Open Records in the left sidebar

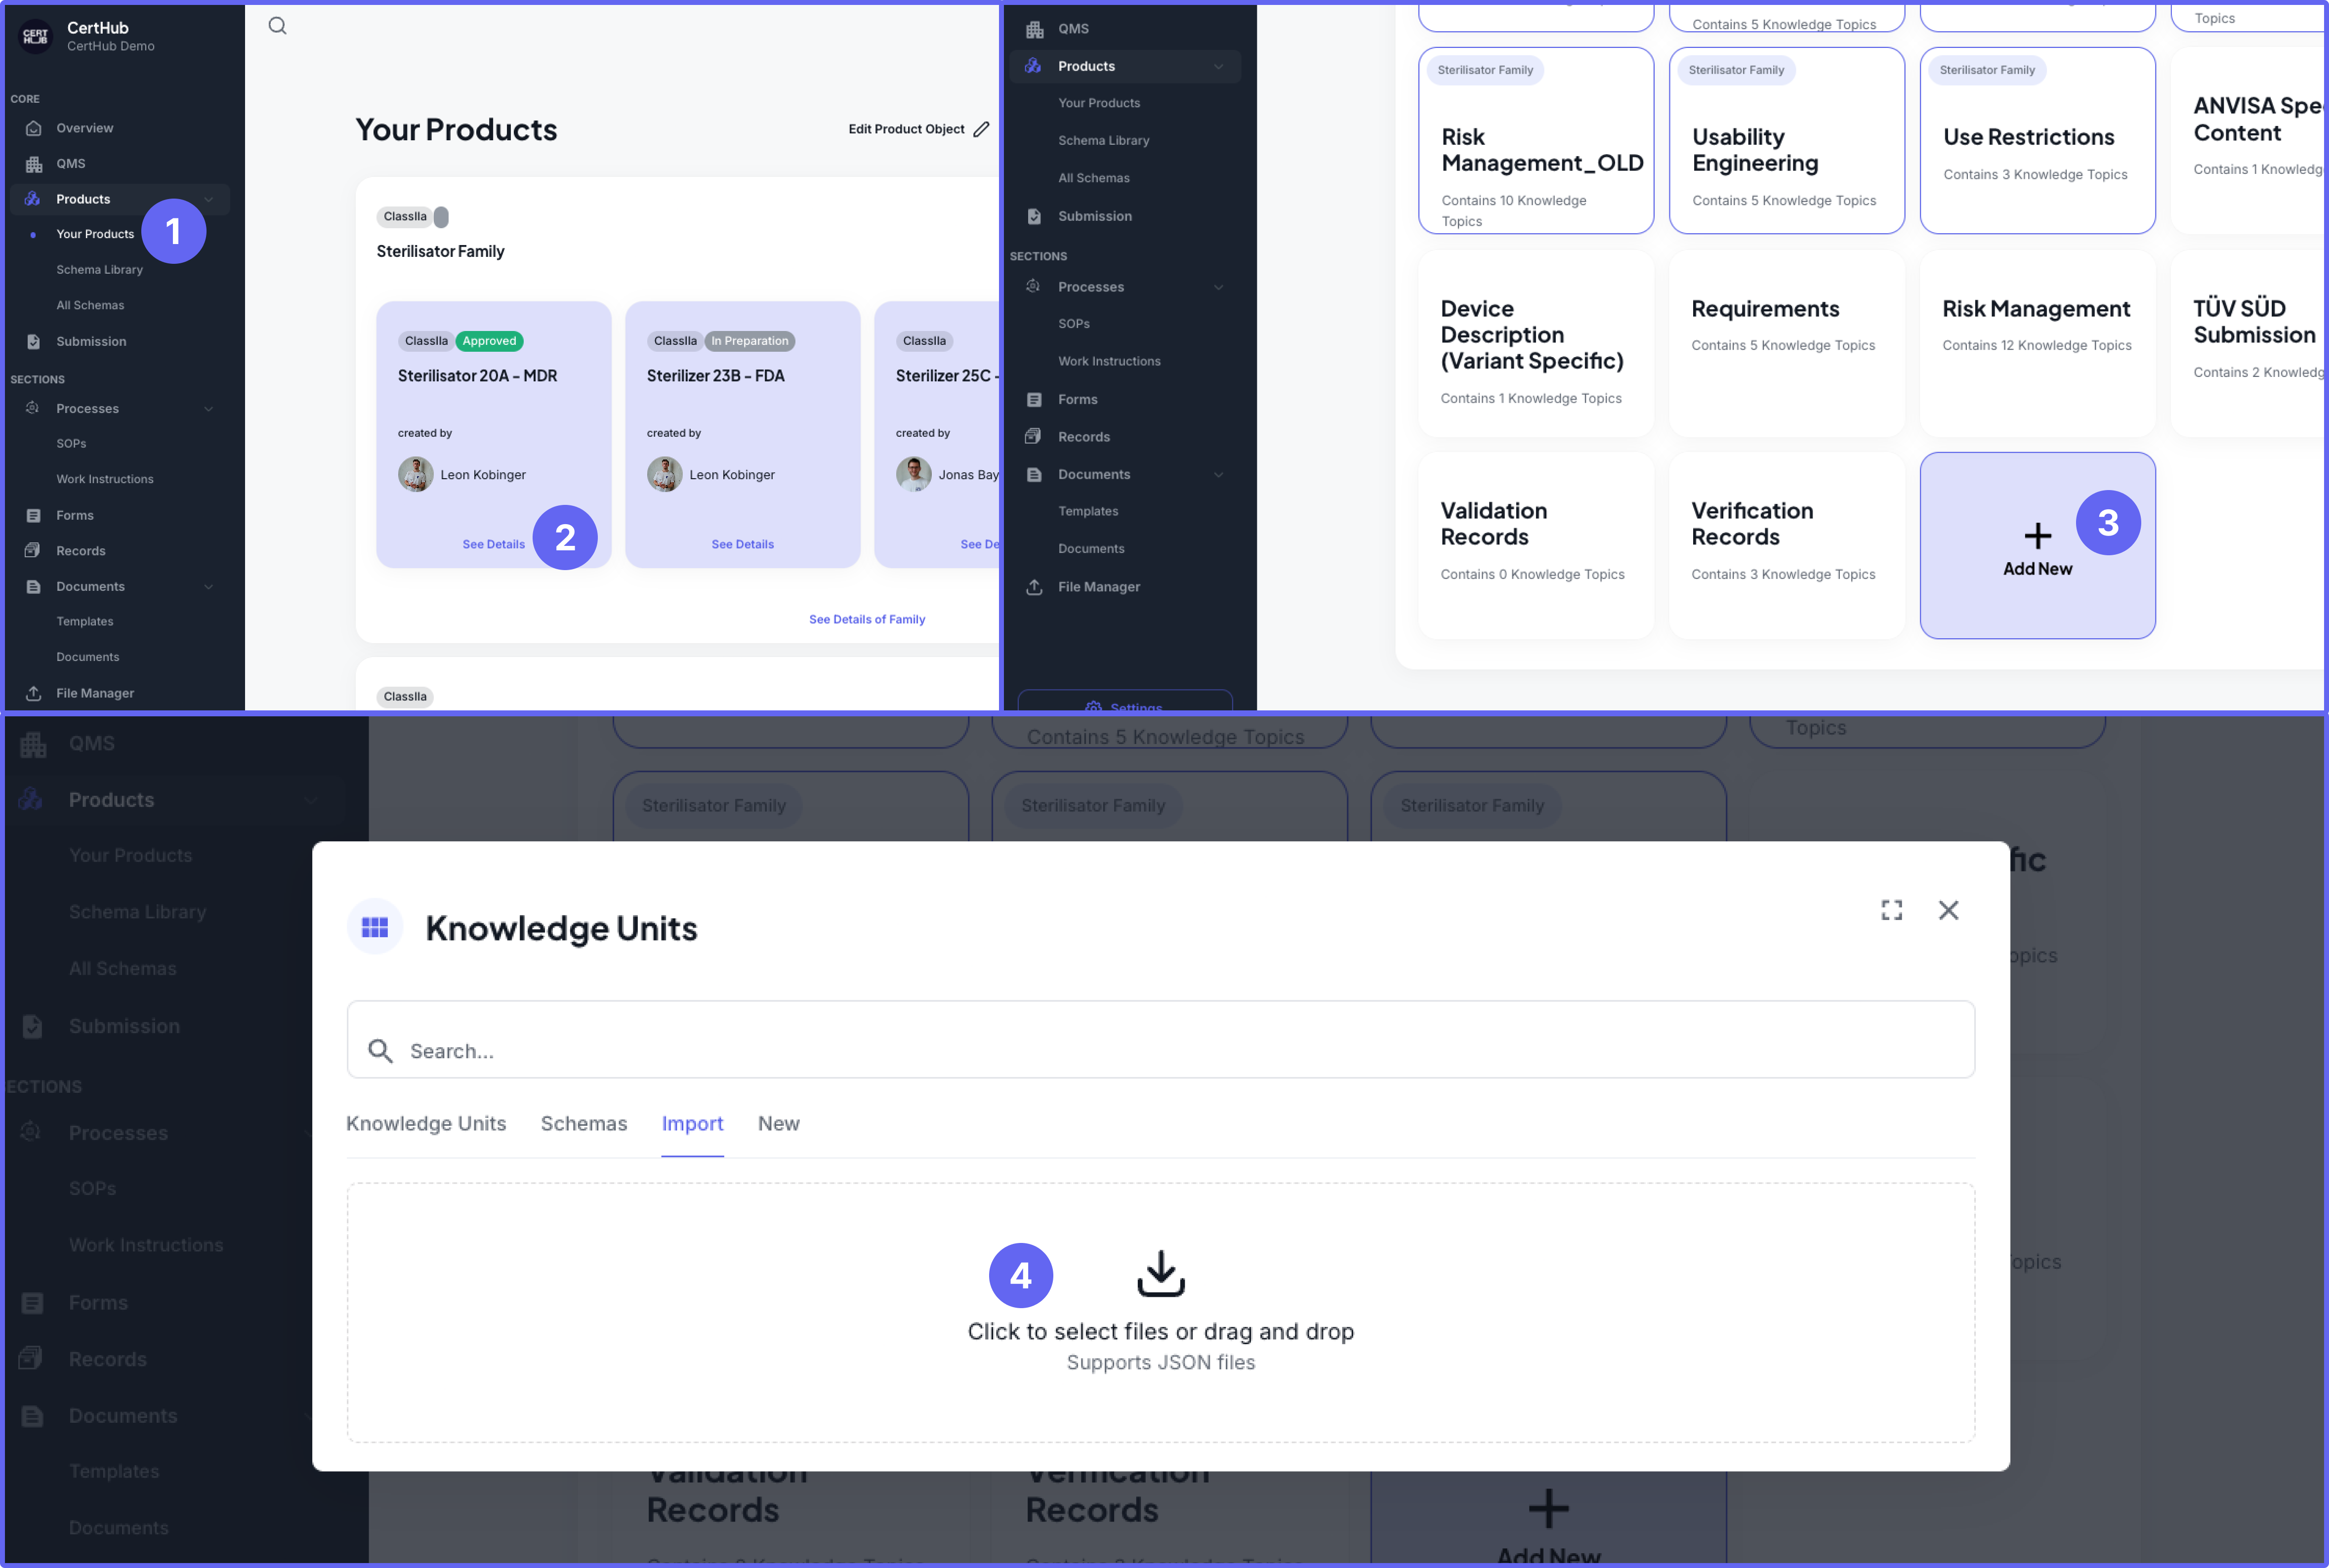(80, 551)
